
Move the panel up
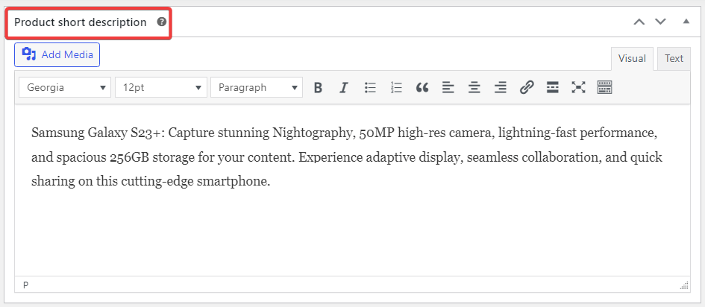[639, 22]
